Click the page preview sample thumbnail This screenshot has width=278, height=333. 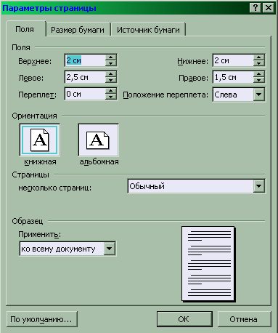pos(208,264)
